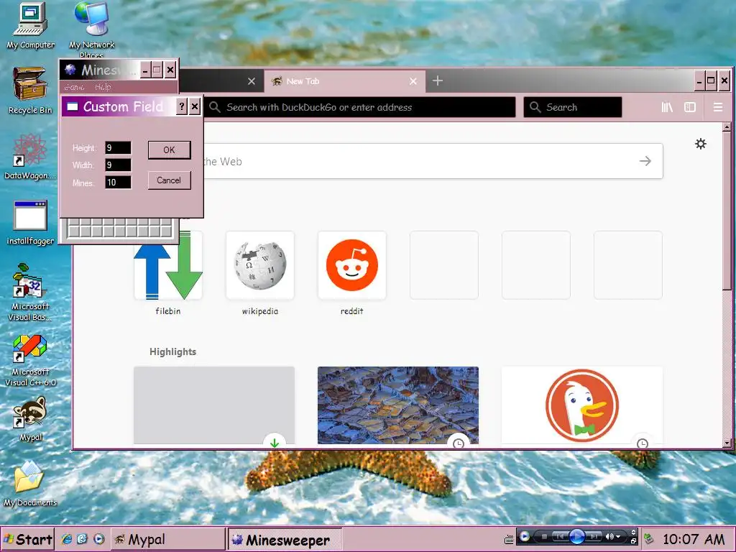Click the DuckDuckGo address bar

pyautogui.click(x=360, y=107)
